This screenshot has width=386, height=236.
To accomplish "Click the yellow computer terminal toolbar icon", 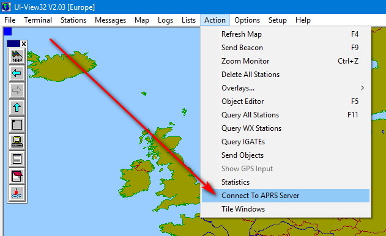I will pos(17,142).
